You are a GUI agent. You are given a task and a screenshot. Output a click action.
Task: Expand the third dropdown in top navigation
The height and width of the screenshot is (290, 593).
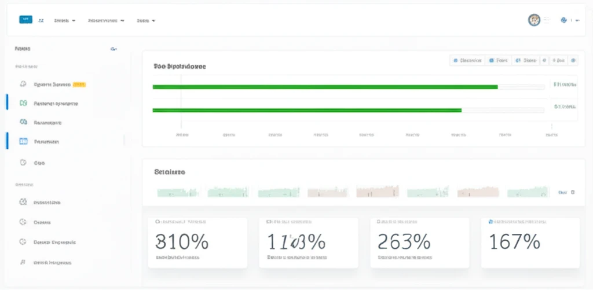tap(146, 20)
